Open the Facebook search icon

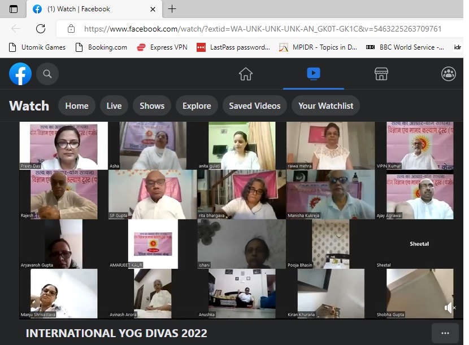(x=47, y=74)
